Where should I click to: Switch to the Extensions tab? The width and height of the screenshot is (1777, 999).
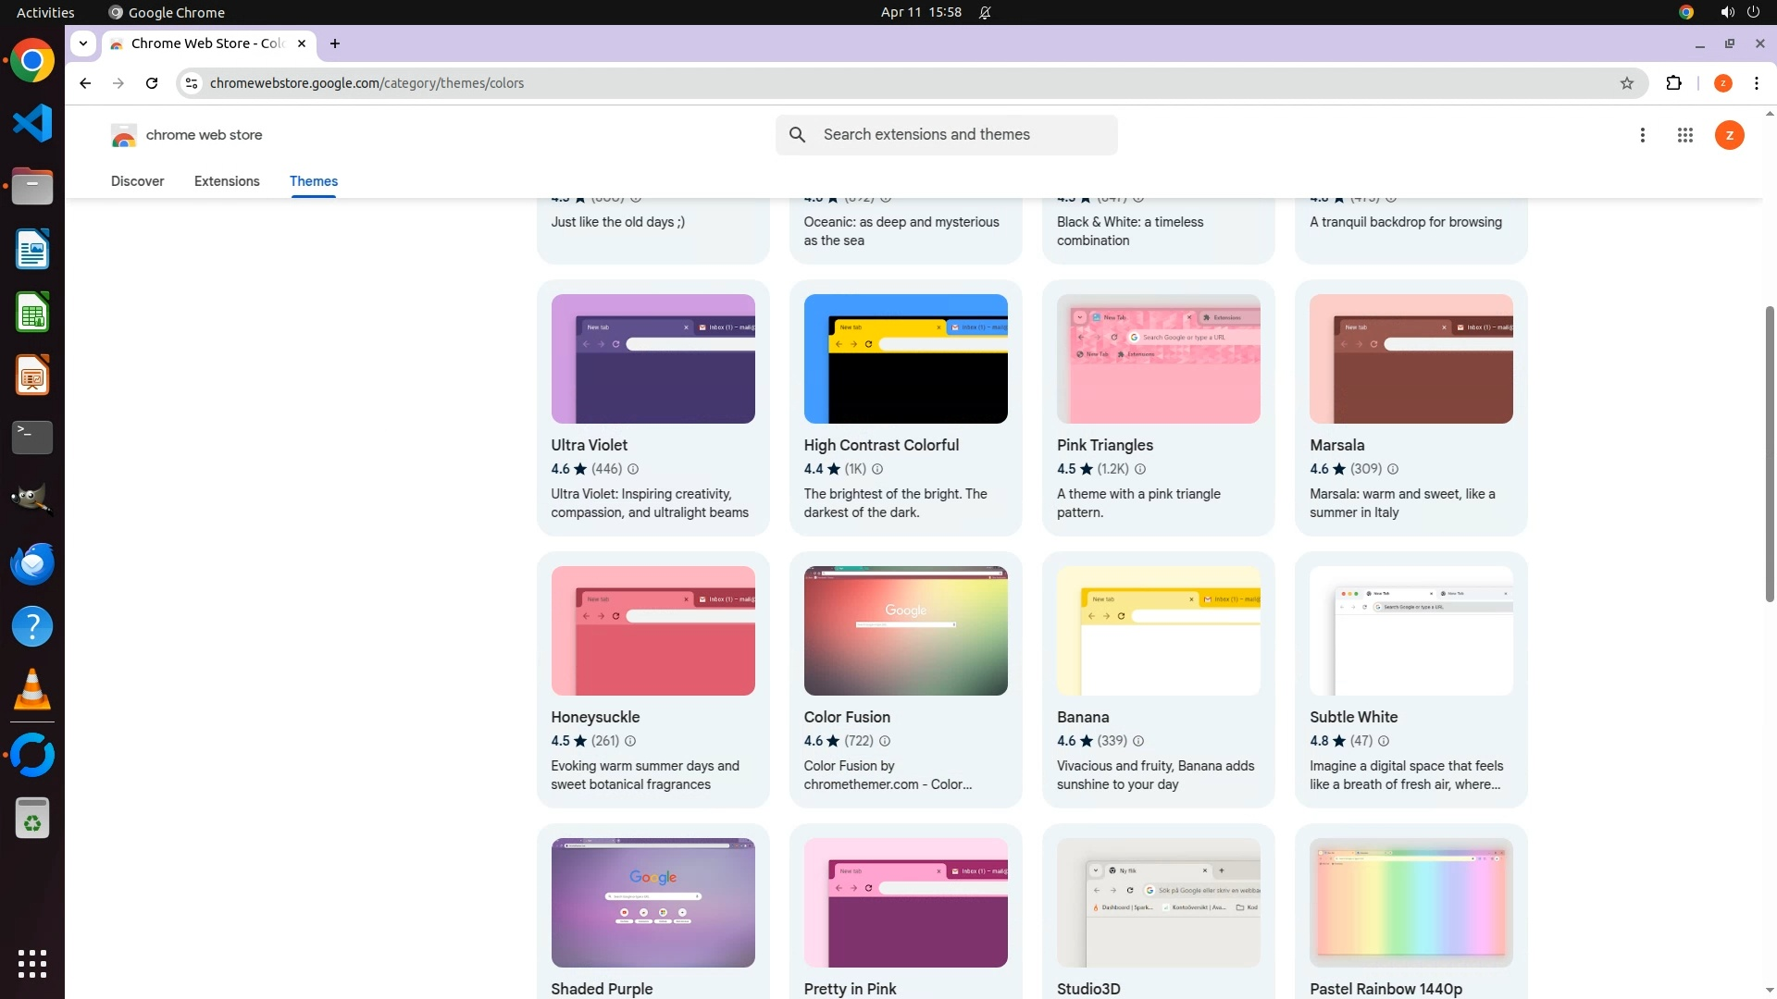pos(227,181)
